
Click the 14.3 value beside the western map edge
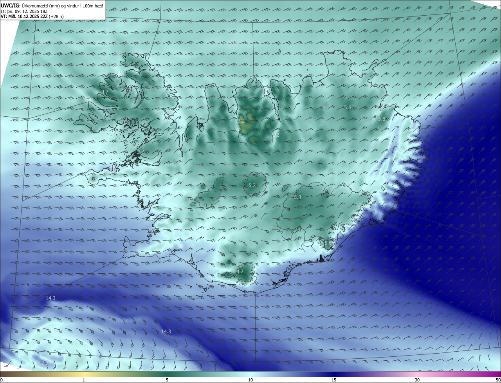coord(50,298)
